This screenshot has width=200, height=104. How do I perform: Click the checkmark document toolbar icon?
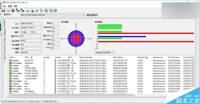click(36, 10)
